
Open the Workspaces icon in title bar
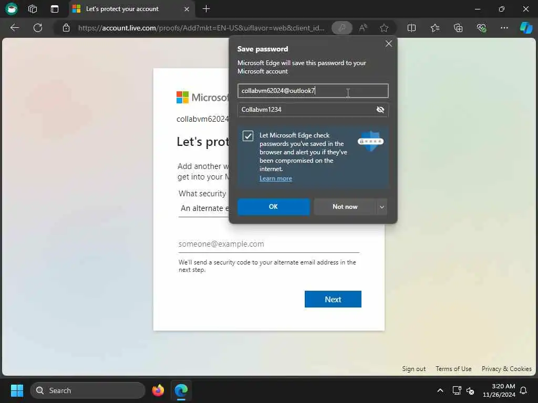click(x=33, y=8)
